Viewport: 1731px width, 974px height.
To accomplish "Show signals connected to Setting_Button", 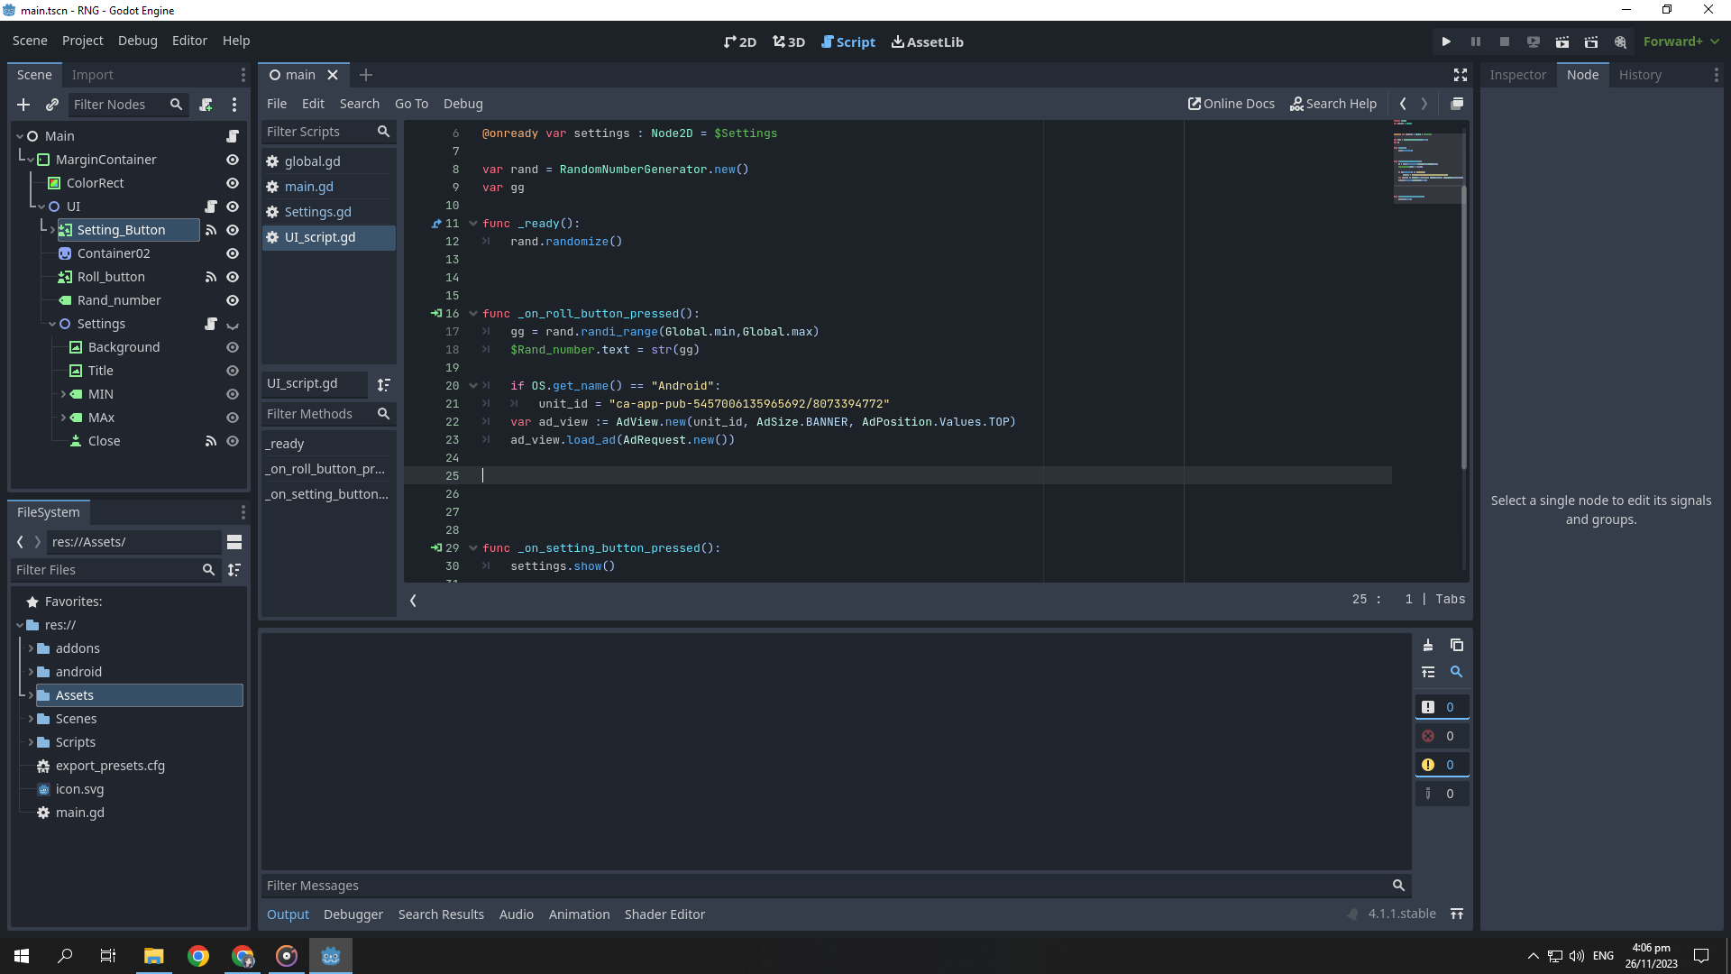I will pyautogui.click(x=211, y=230).
